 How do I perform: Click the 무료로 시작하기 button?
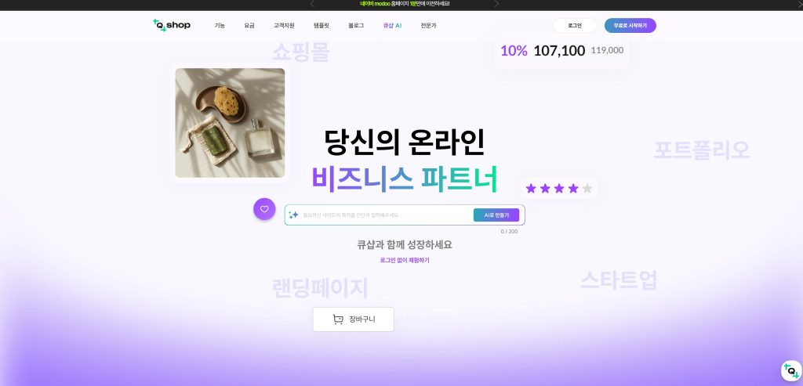pos(630,26)
